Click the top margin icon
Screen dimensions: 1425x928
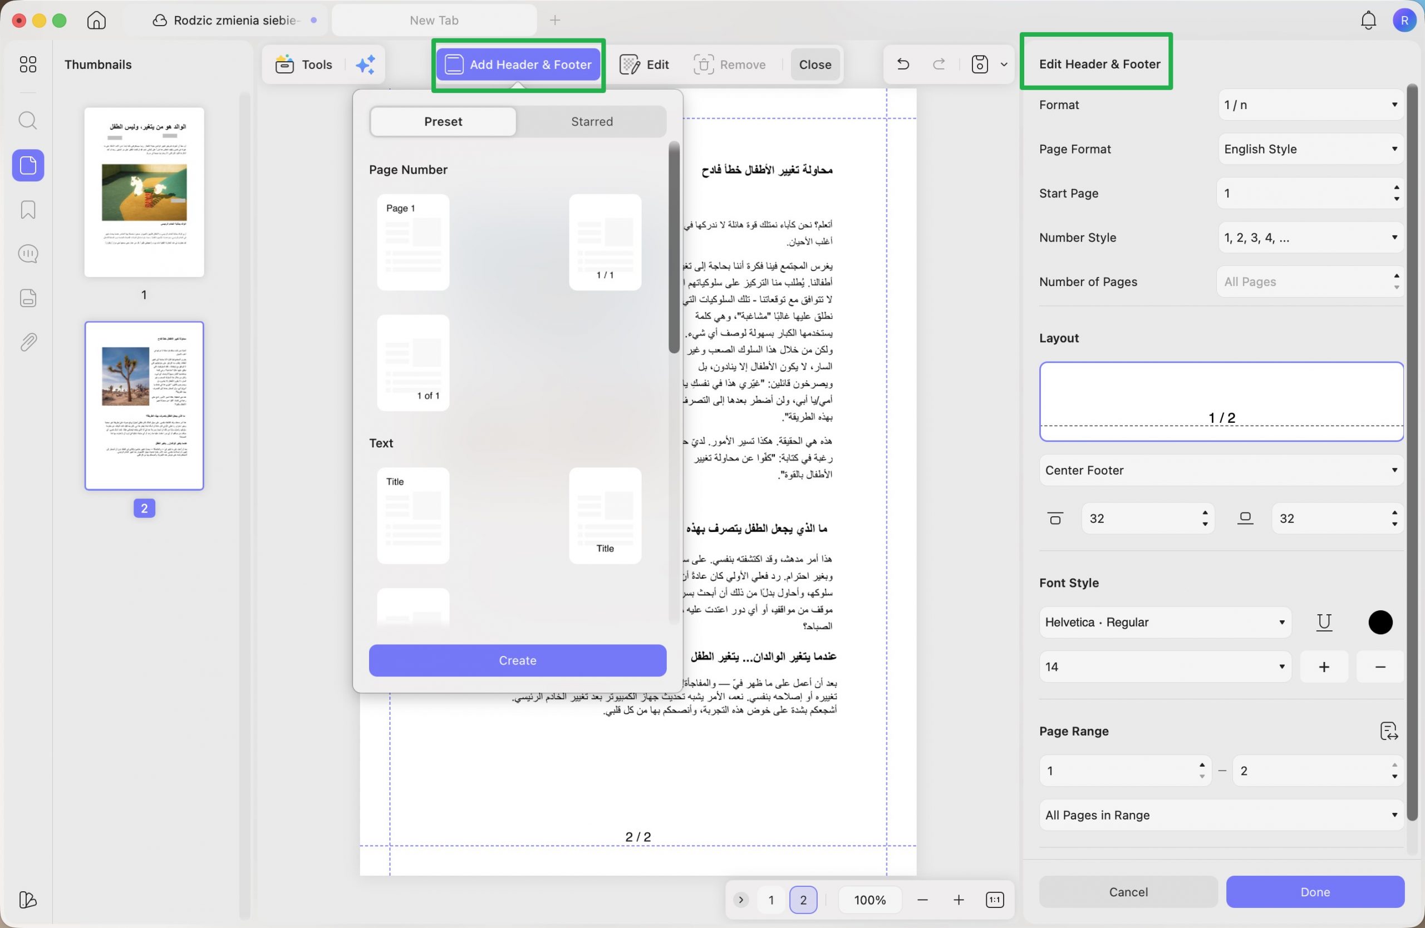coord(1055,518)
